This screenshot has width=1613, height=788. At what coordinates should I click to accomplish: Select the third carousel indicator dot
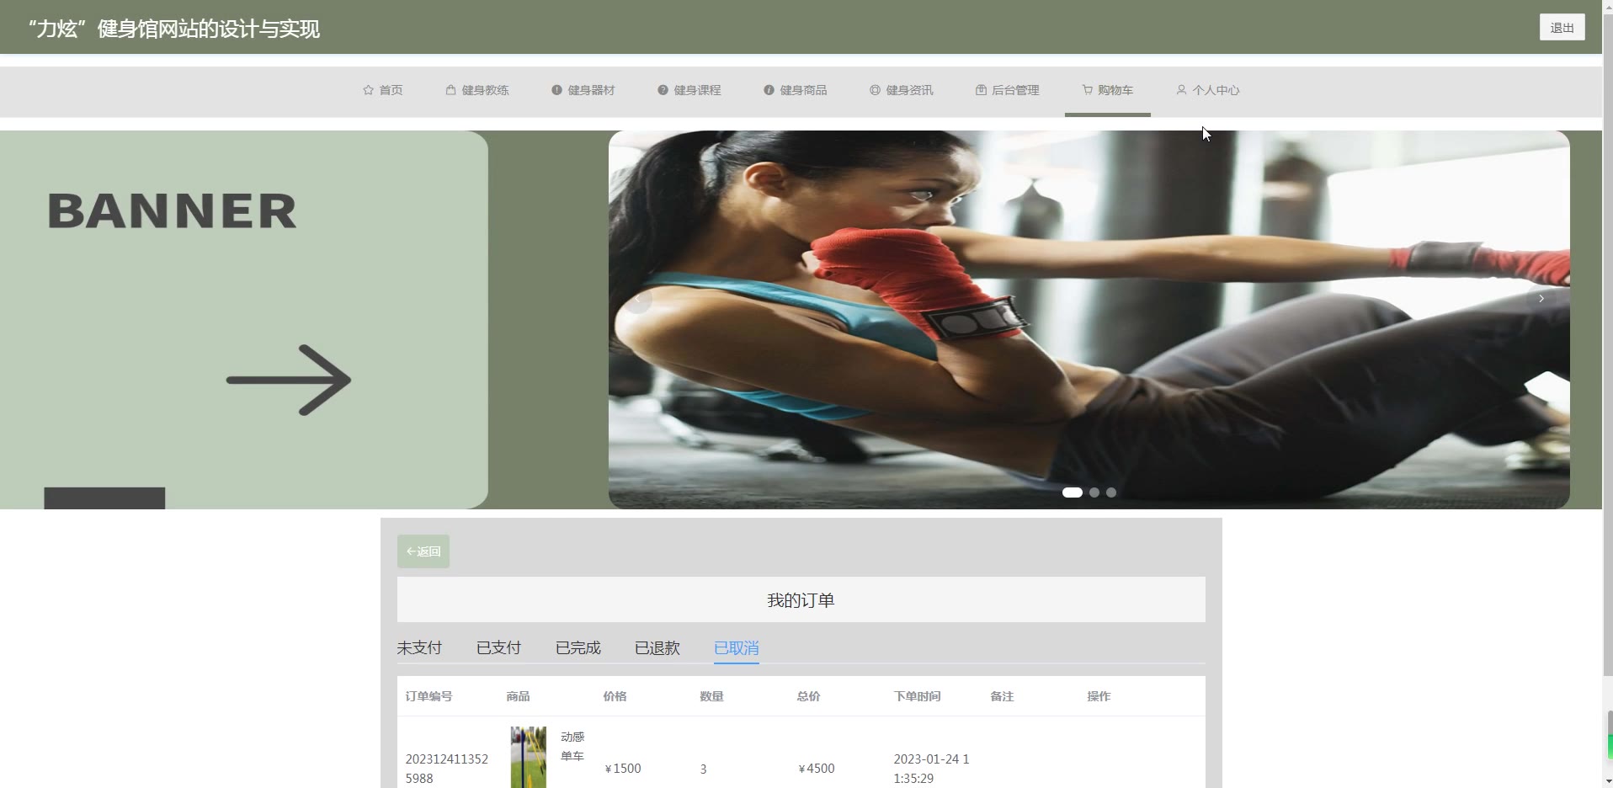[1110, 492]
